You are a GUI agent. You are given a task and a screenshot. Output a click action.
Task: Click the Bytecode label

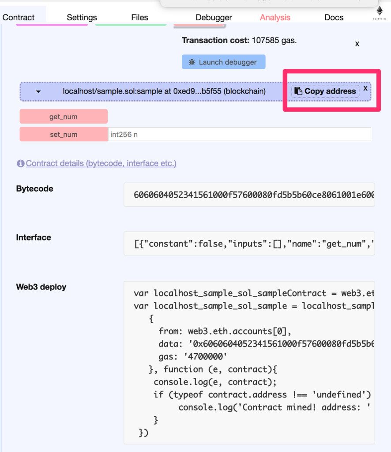point(34,188)
